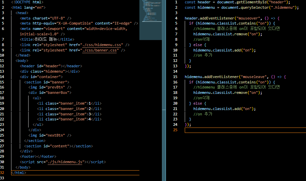Click the <section id="content"> line

(58, 146)
